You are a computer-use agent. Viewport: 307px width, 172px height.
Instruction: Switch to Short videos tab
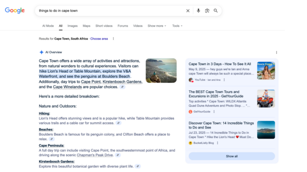[x=104, y=26]
